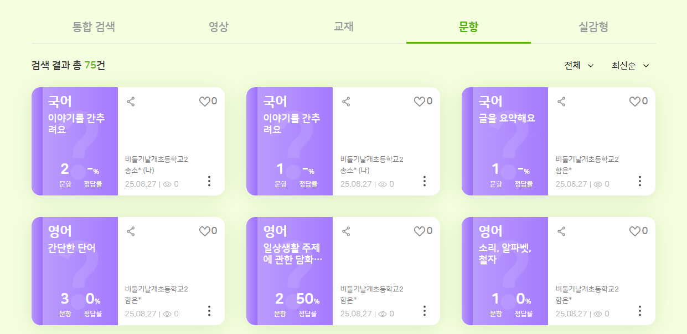Open three-dot menu on 소리, 알파벳, 철자 card
Screen dimensions: 687x334
click(x=639, y=311)
